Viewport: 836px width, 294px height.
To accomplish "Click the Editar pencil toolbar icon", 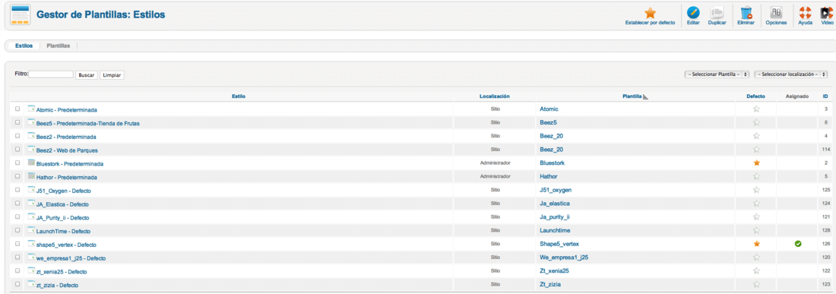I will click(x=693, y=13).
